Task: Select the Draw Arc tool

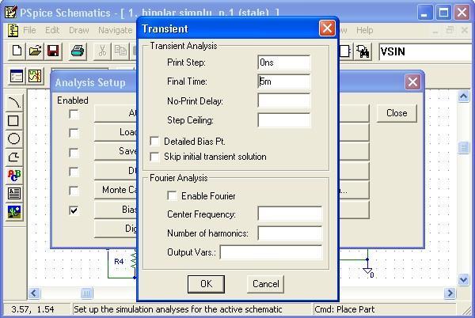Action: pyautogui.click(x=14, y=102)
